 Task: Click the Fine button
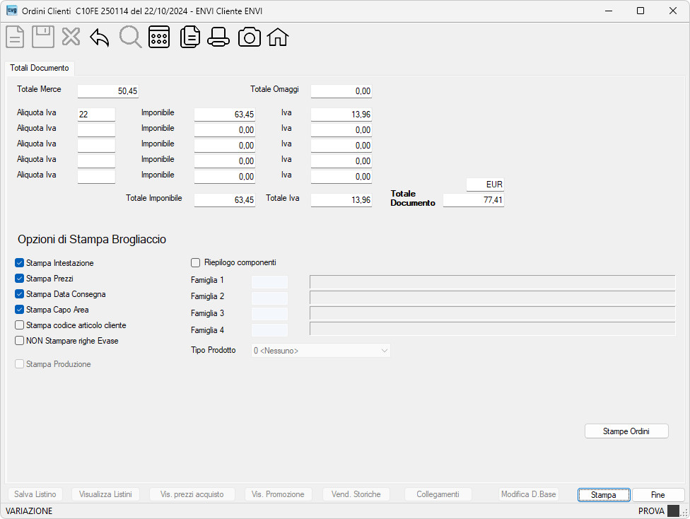point(658,495)
